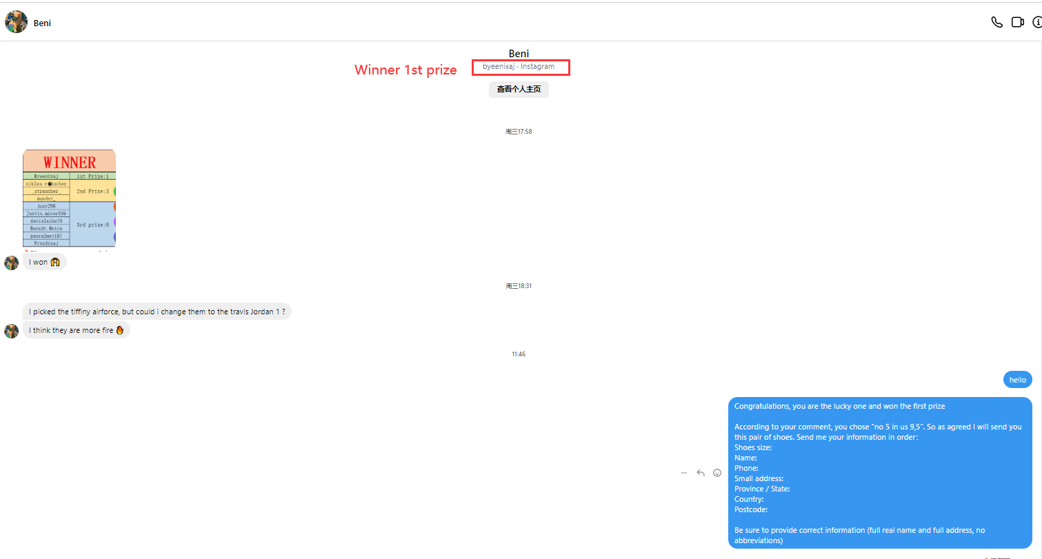Click the name "Beni" in the chat header

[42, 23]
